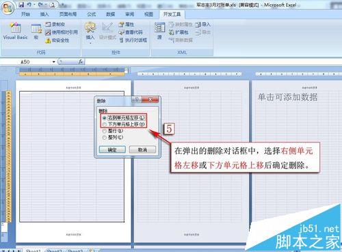
Task: Click 单击可添加数据 on third page
Action: pyautogui.click(x=287, y=97)
